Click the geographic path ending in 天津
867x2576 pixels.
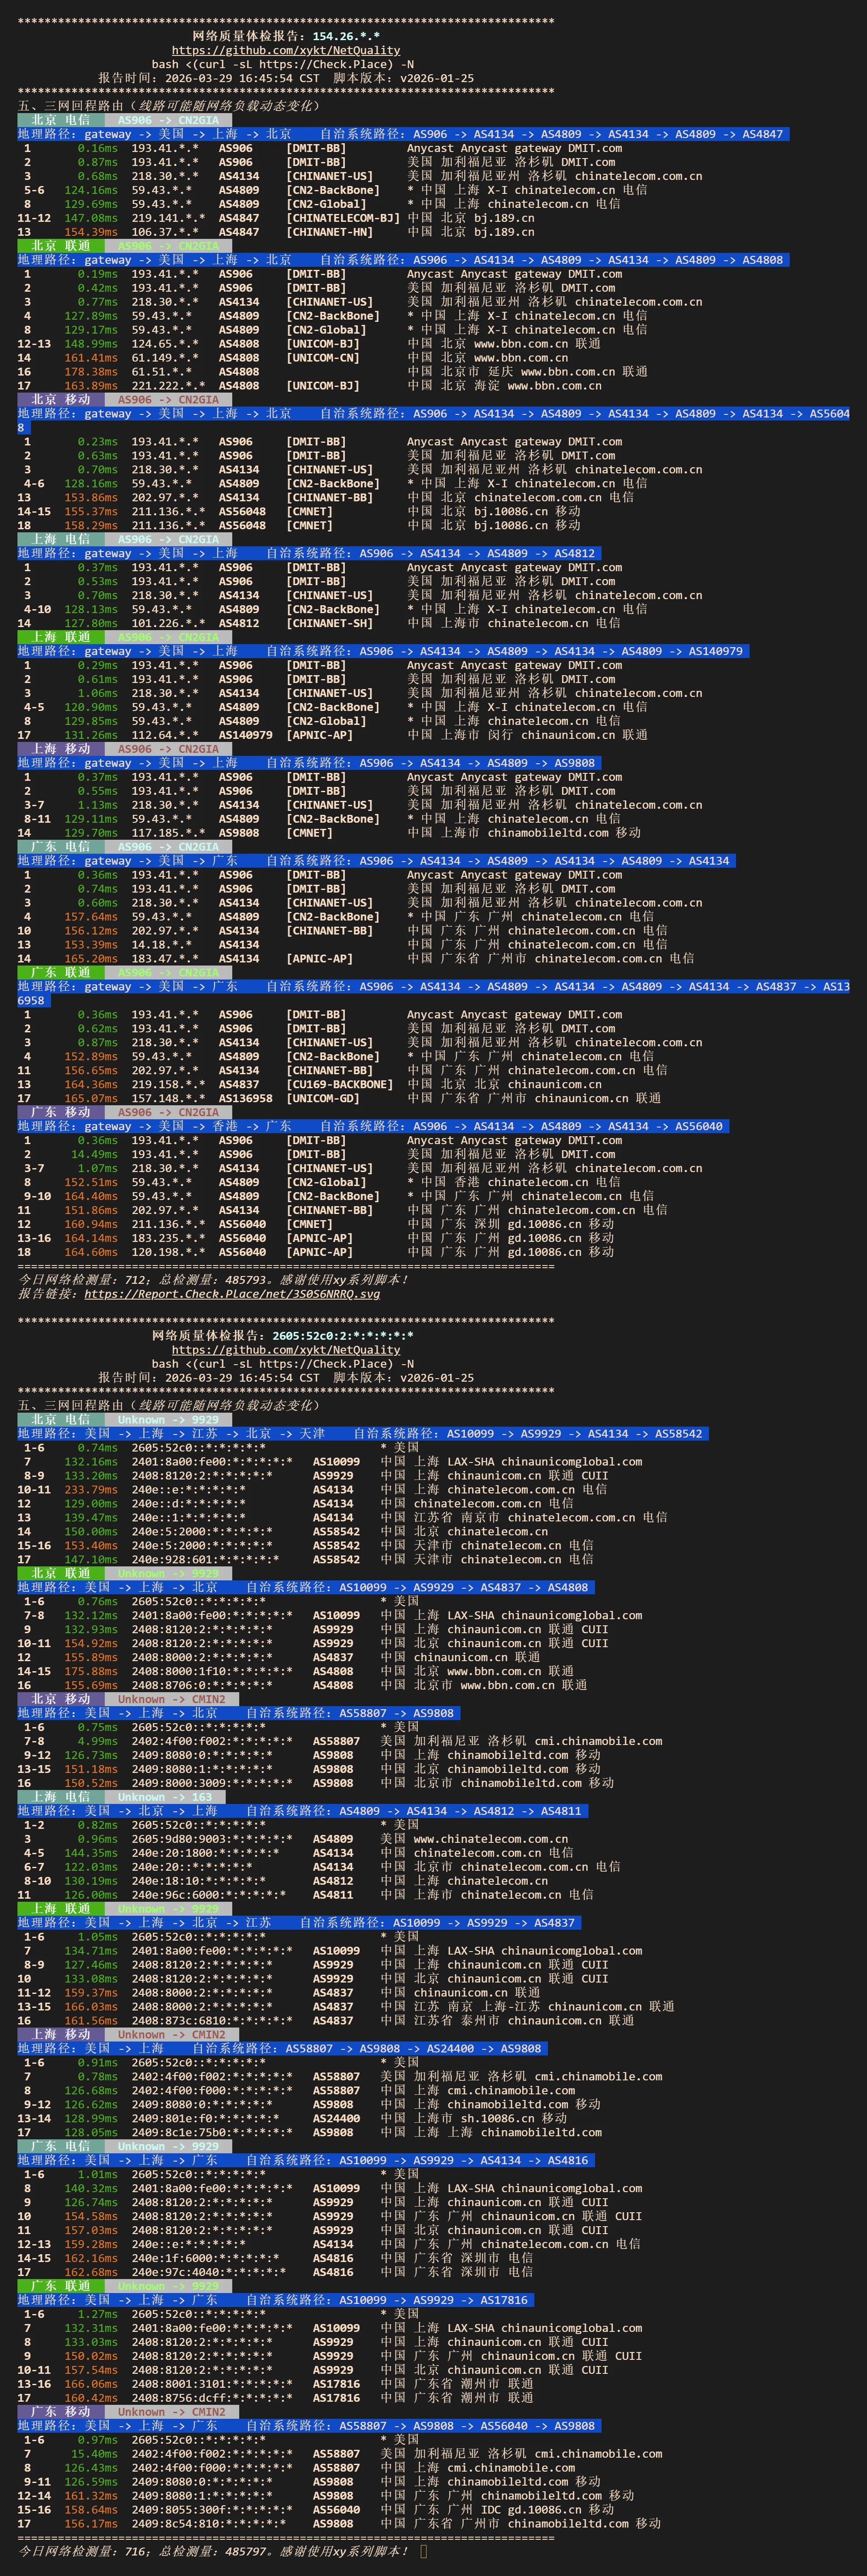point(172,1434)
